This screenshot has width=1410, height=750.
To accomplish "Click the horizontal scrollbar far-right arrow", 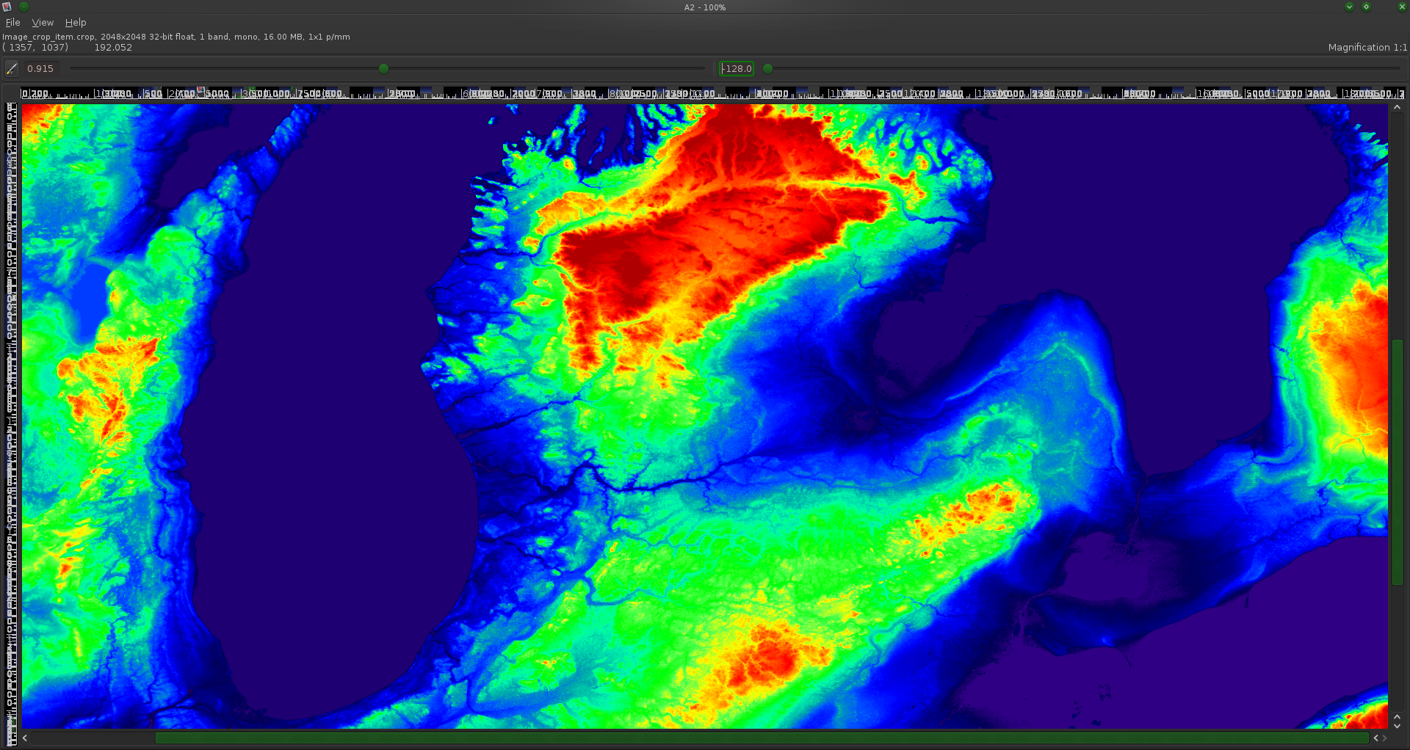I will (1385, 738).
